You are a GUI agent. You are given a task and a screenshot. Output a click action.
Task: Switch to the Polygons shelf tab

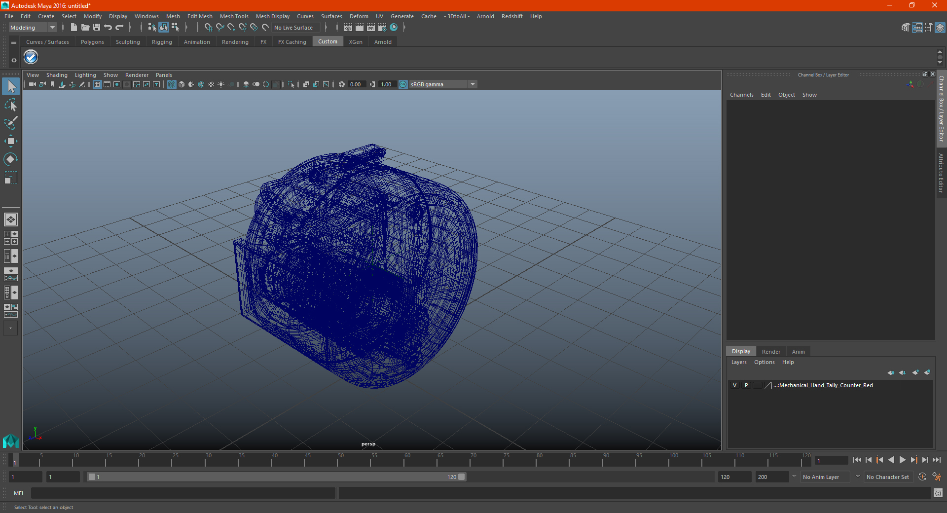point(92,42)
